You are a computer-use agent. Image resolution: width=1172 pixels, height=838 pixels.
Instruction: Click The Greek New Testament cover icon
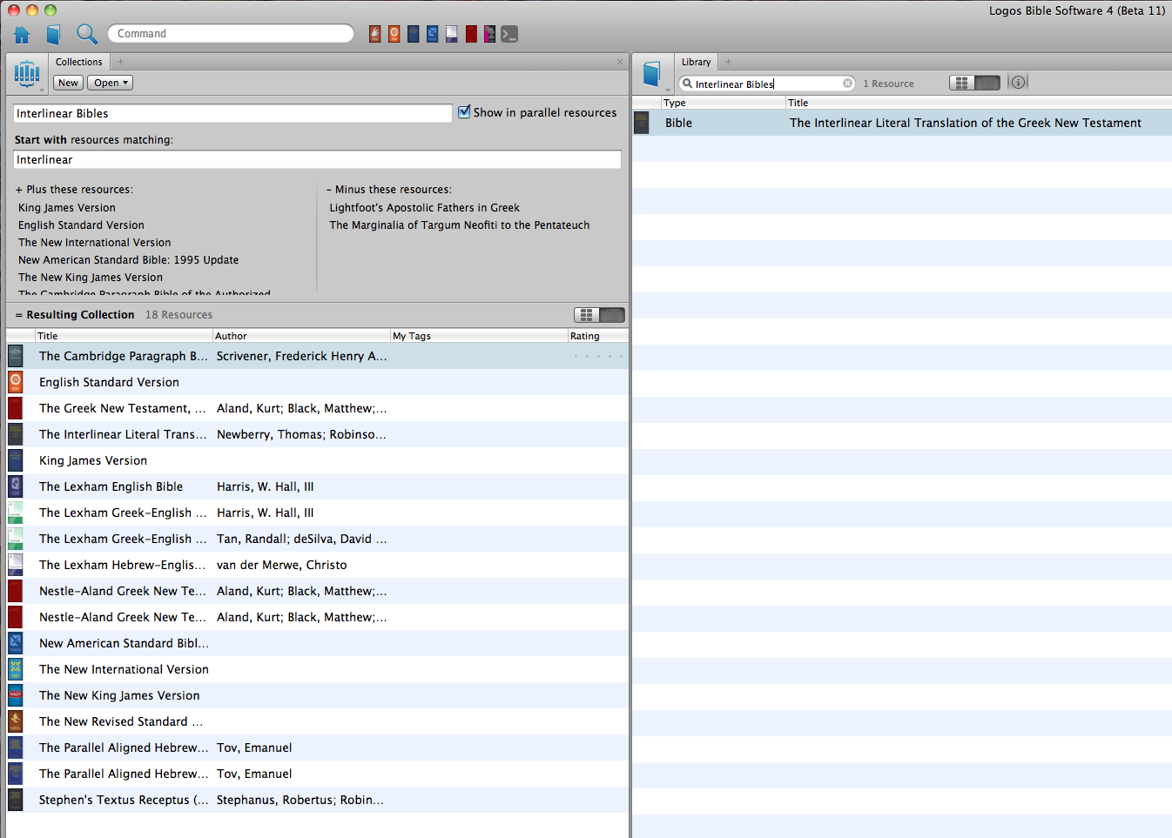coord(16,408)
